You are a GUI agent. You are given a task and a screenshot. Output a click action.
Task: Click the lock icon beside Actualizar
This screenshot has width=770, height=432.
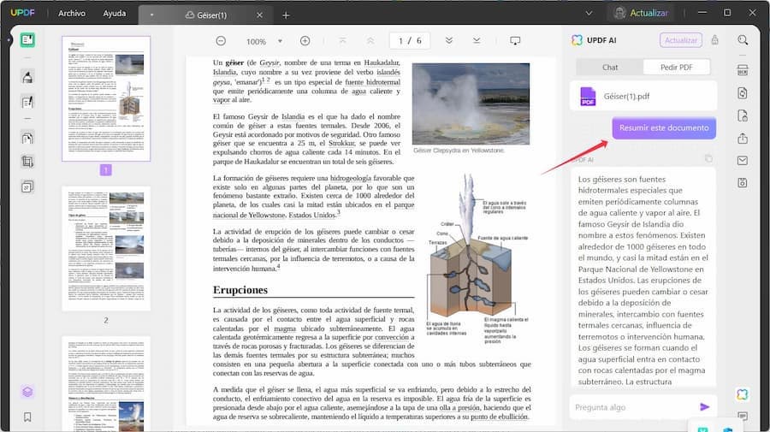(x=714, y=40)
